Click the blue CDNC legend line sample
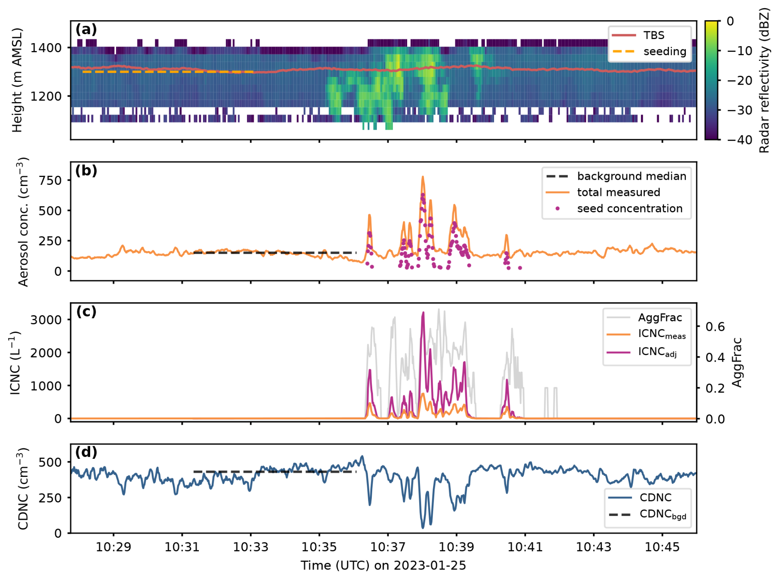Screen dimensions: 779x579 coord(620,498)
